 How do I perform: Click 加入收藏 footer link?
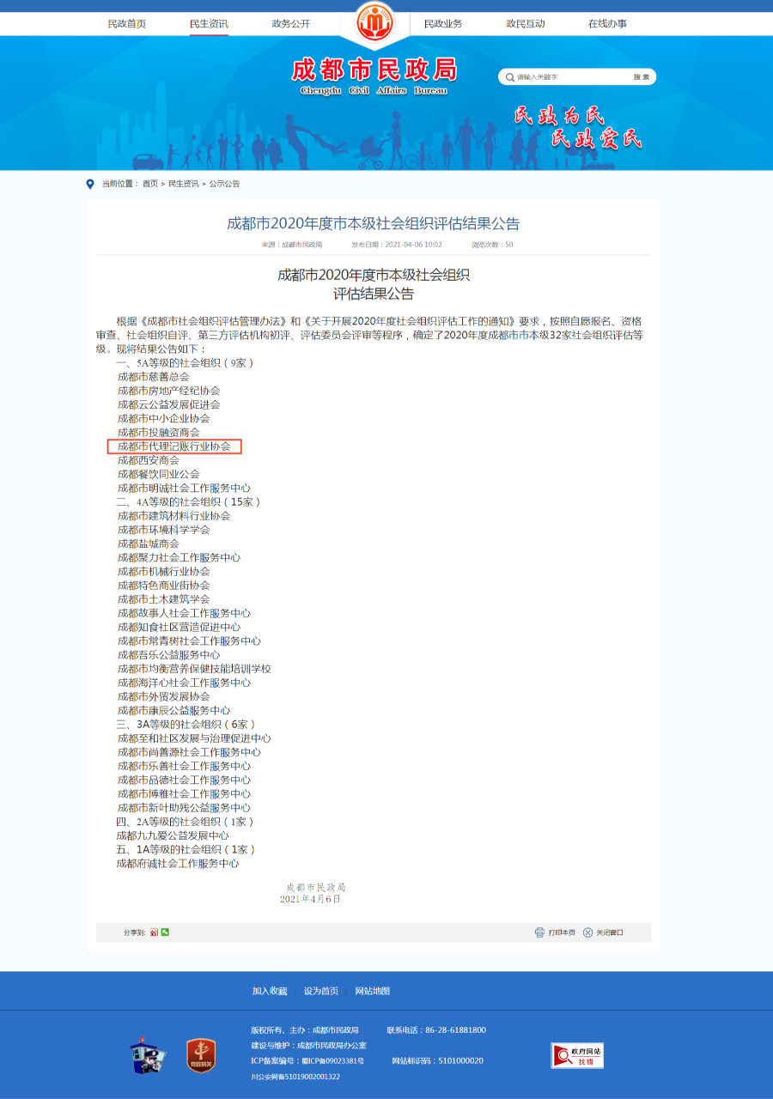270,991
